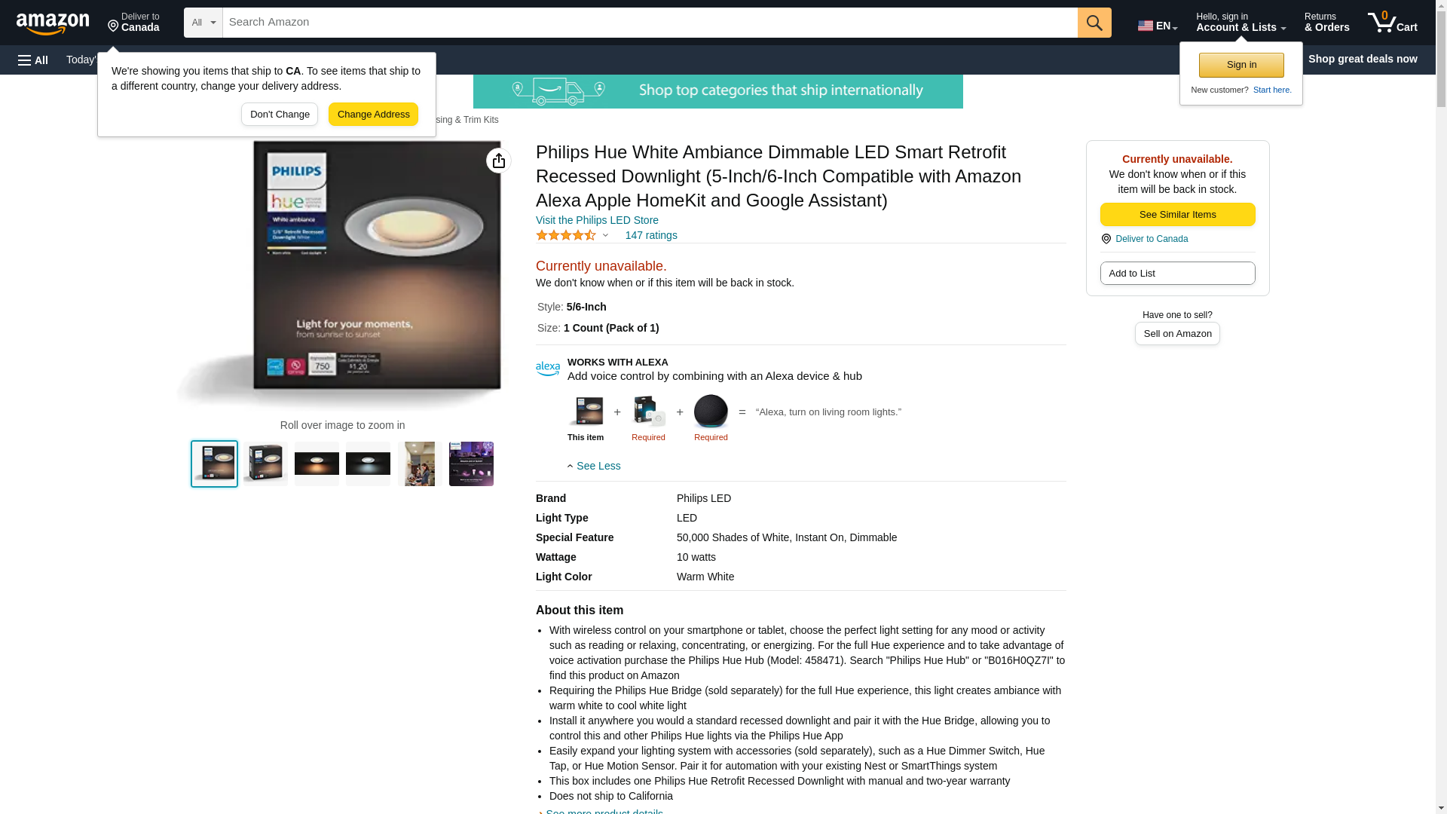1447x814 pixels.
Task: Click Visit the Philips LED Store link
Action: (597, 220)
